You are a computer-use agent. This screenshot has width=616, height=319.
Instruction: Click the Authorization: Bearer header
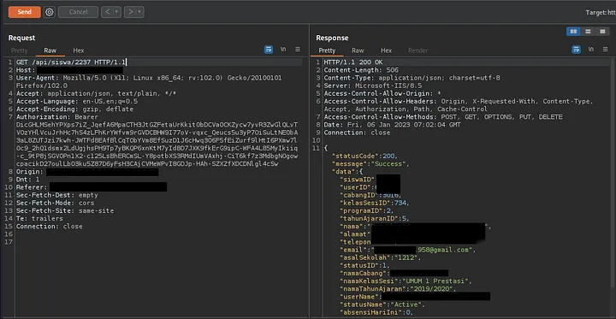tap(57, 117)
